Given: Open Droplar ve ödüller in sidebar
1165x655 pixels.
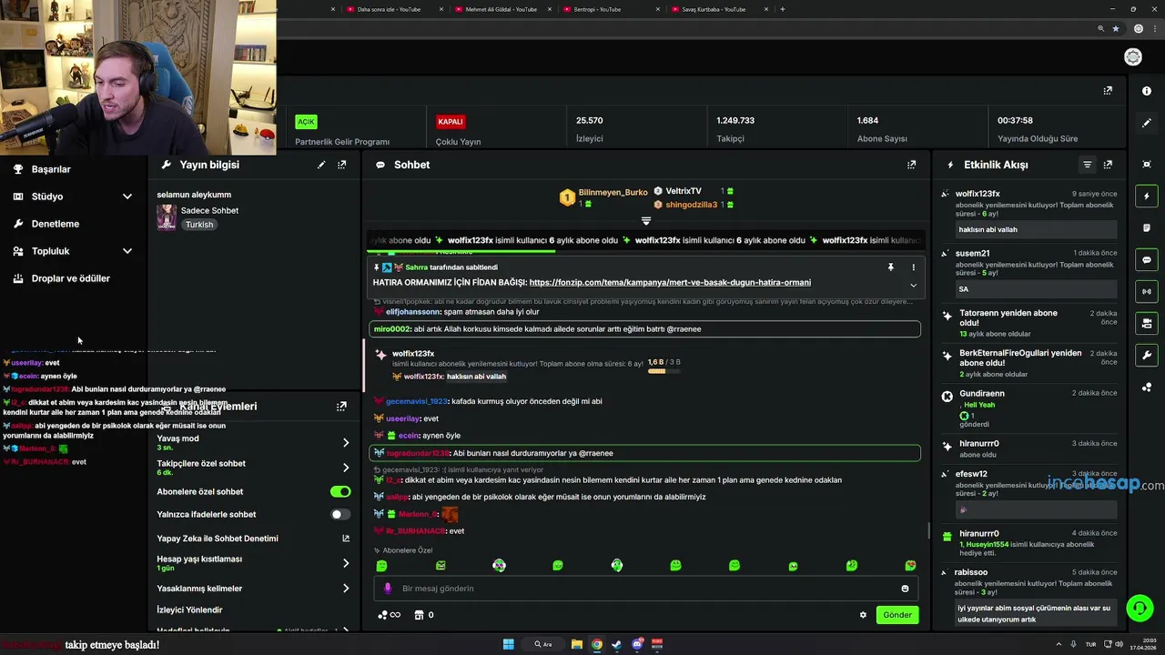Looking at the screenshot, I should (x=71, y=278).
